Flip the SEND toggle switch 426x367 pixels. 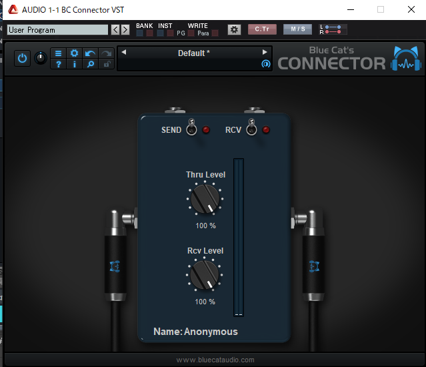(191, 127)
